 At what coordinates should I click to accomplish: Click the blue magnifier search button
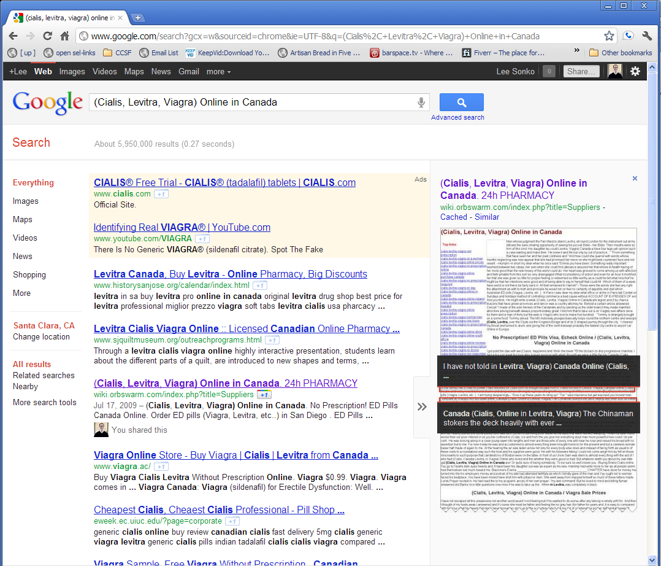[x=462, y=102]
